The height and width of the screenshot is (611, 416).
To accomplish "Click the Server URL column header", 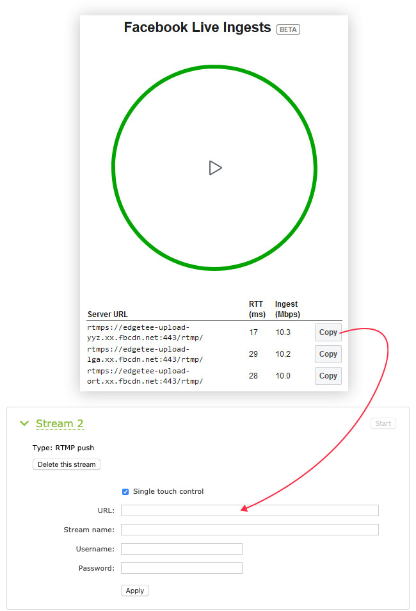I will (108, 314).
